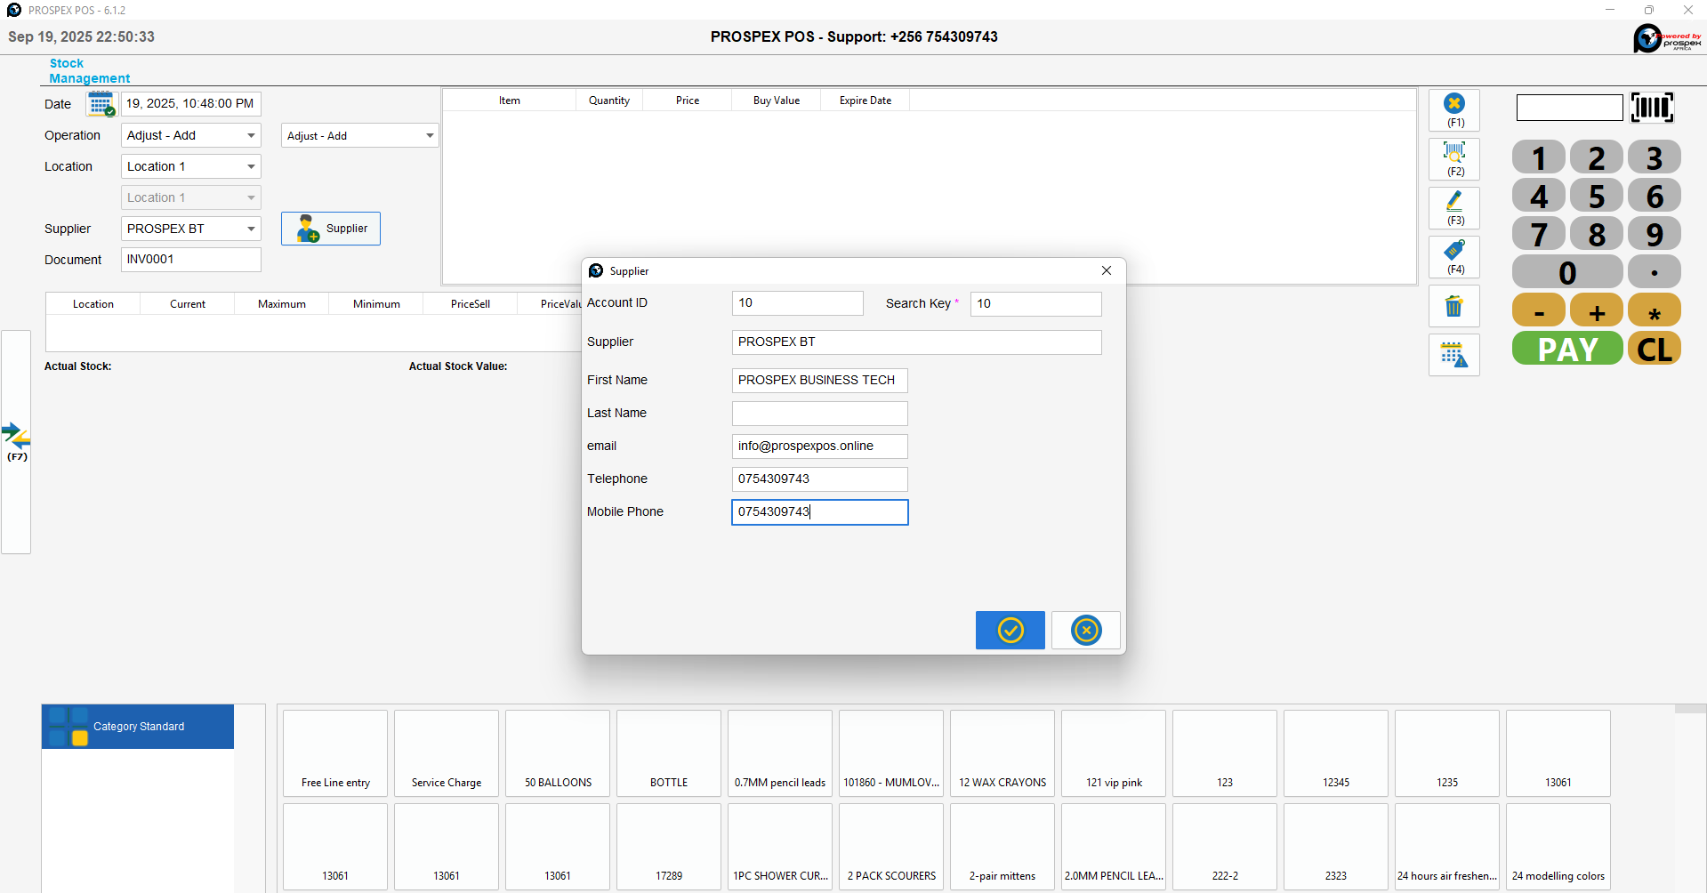This screenshot has height=893, width=1707.
Task: Click the Document INV0001 field
Action: click(x=191, y=260)
